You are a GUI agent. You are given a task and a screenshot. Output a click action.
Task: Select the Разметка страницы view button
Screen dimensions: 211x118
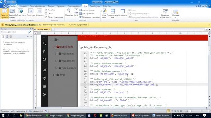coord(4,13)
